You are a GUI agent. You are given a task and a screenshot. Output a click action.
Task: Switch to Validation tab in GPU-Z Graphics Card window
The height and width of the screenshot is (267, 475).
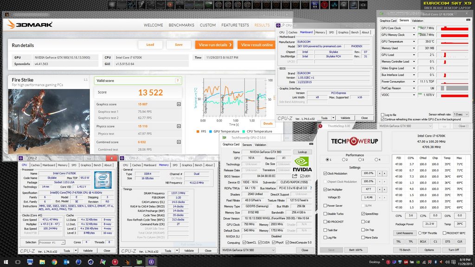(x=260, y=145)
